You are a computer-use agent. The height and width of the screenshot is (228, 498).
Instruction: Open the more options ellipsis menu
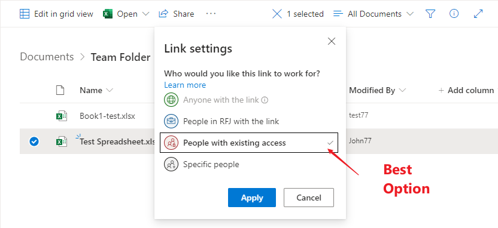pyautogui.click(x=211, y=14)
